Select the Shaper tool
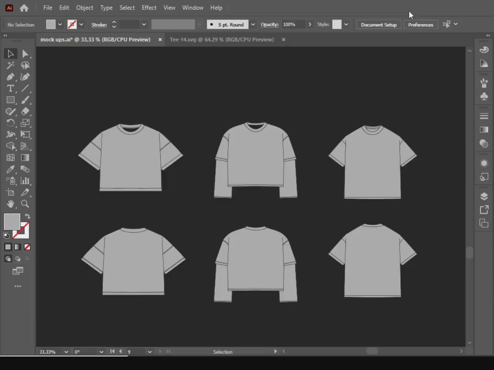Viewport: 494px width, 370px height. click(10, 111)
